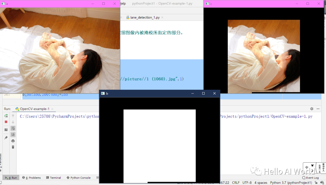The width and height of the screenshot is (326, 185).
Task: Maximize window c
Action: click(308, 4)
